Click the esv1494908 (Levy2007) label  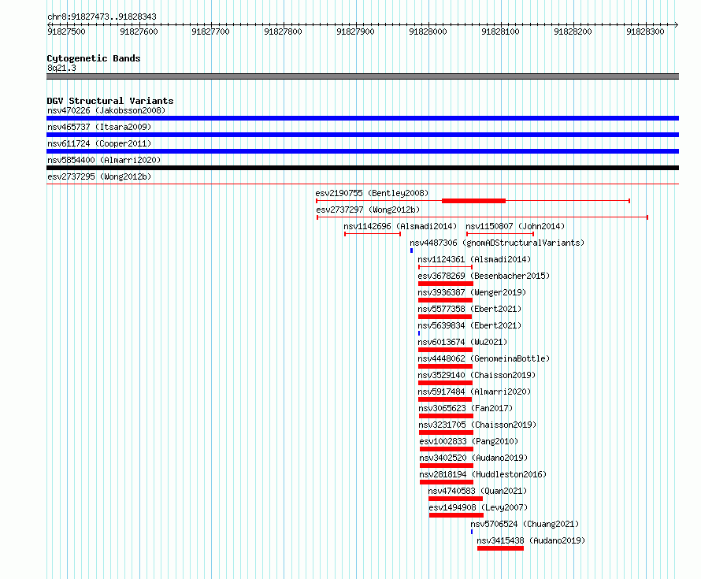coord(478,507)
